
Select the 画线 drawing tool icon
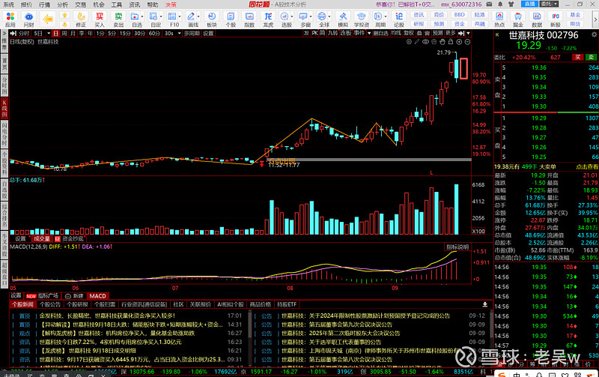tap(192, 19)
